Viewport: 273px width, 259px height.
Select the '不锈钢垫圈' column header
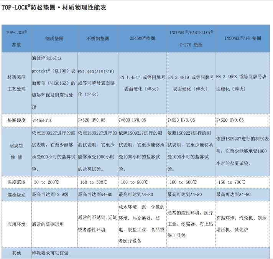point(97,38)
